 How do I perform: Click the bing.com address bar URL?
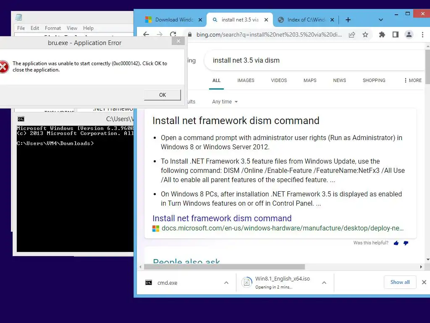269,34
